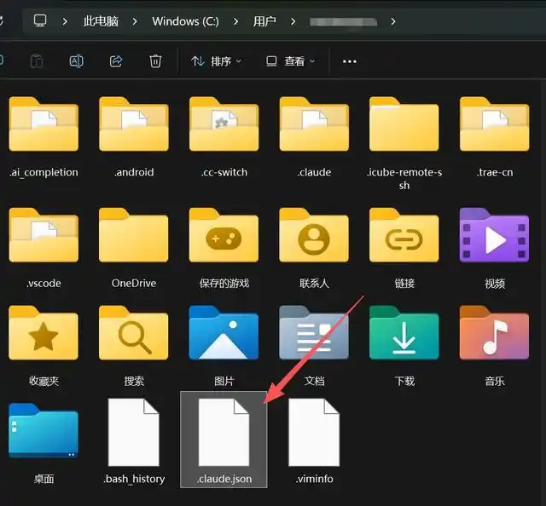Viewport: 546px width, 506px height.
Task: Select the 下载 downloads folder
Action: (x=404, y=347)
